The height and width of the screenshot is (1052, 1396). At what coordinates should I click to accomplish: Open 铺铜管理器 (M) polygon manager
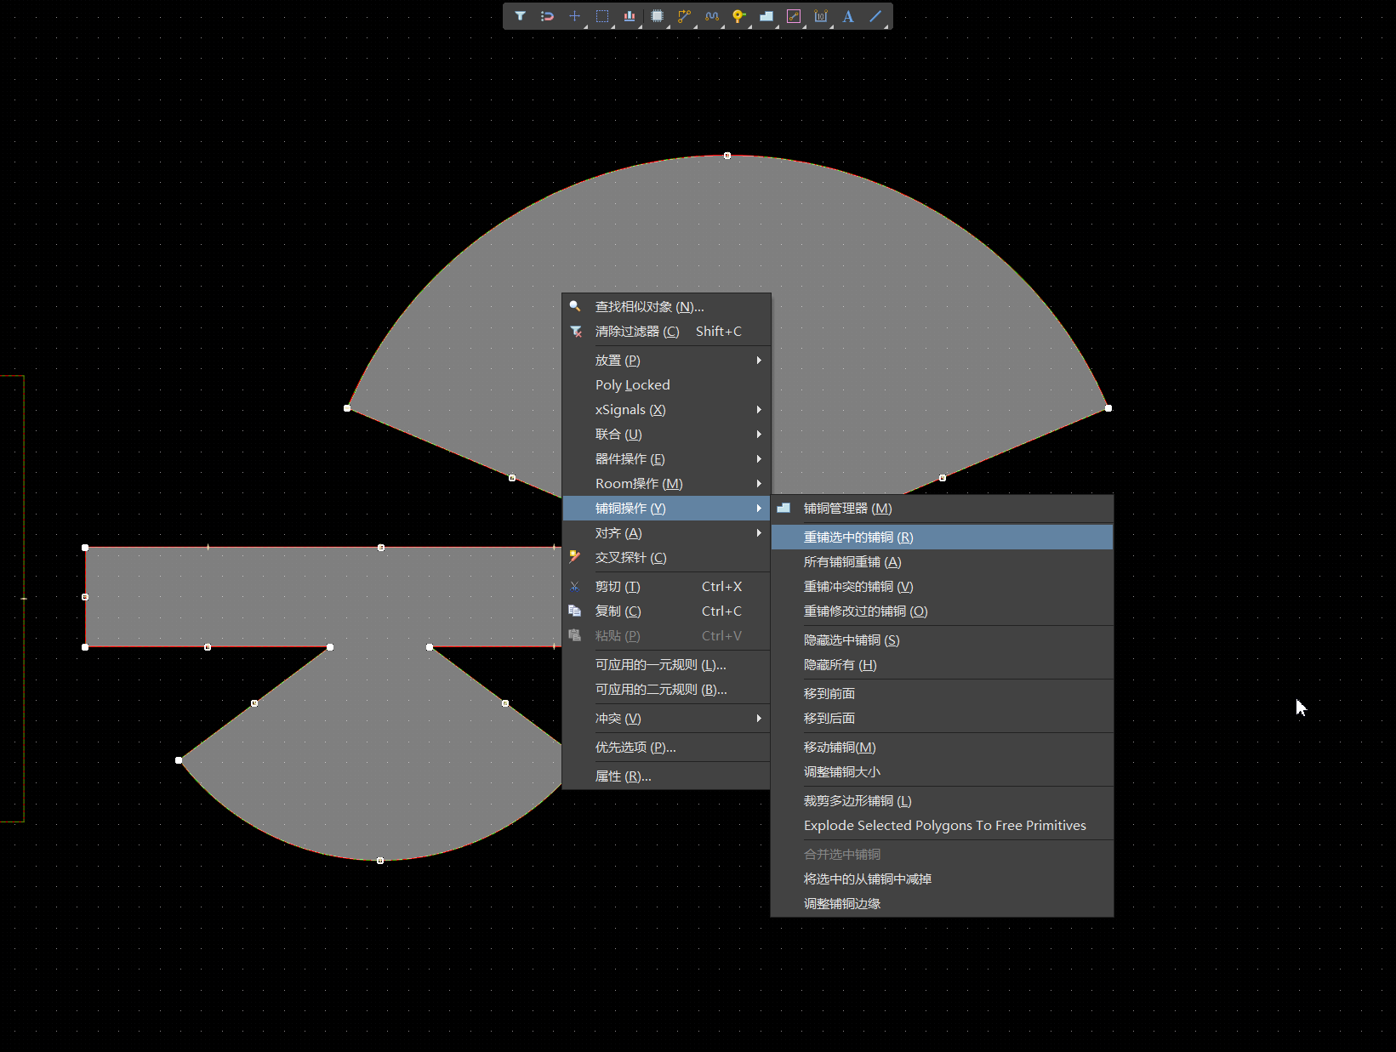pos(942,509)
